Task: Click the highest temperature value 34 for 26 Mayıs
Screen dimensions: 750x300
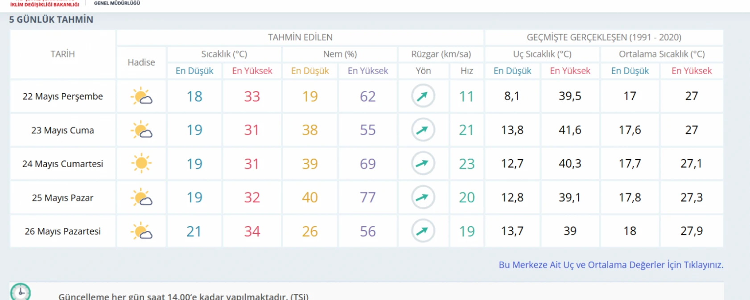Action: pos(252,231)
